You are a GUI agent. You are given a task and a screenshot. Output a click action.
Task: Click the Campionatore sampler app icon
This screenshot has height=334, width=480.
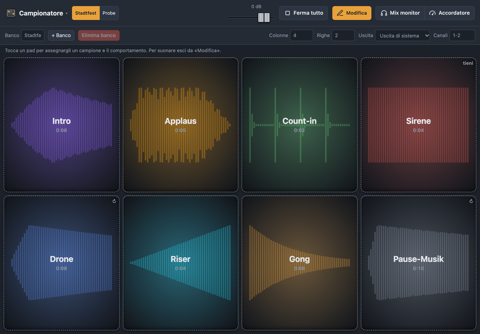click(11, 13)
